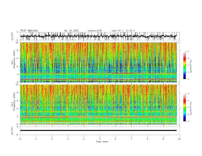This screenshot has height=156, width=202.
Task: Click the ch.1(V) waveform trace
Action: point(98,36)
